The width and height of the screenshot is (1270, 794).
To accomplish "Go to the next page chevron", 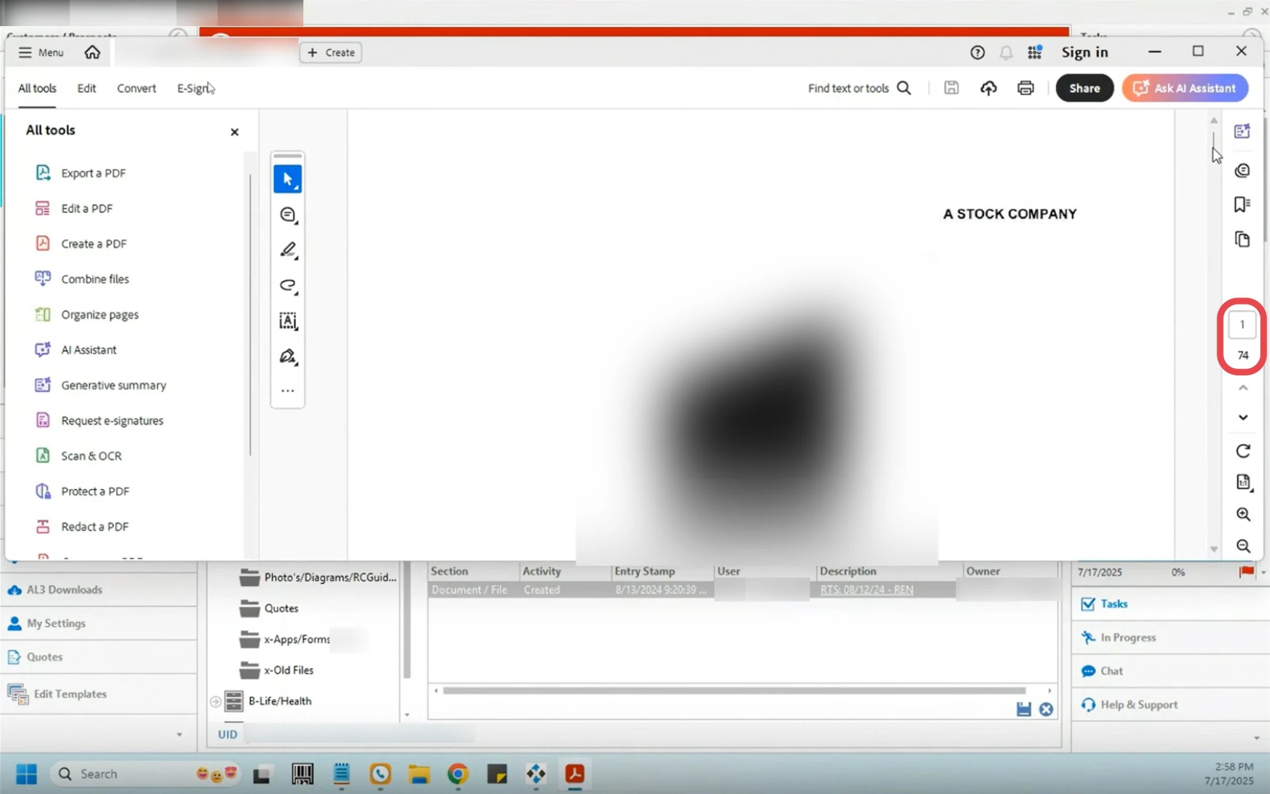I will click(1243, 418).
